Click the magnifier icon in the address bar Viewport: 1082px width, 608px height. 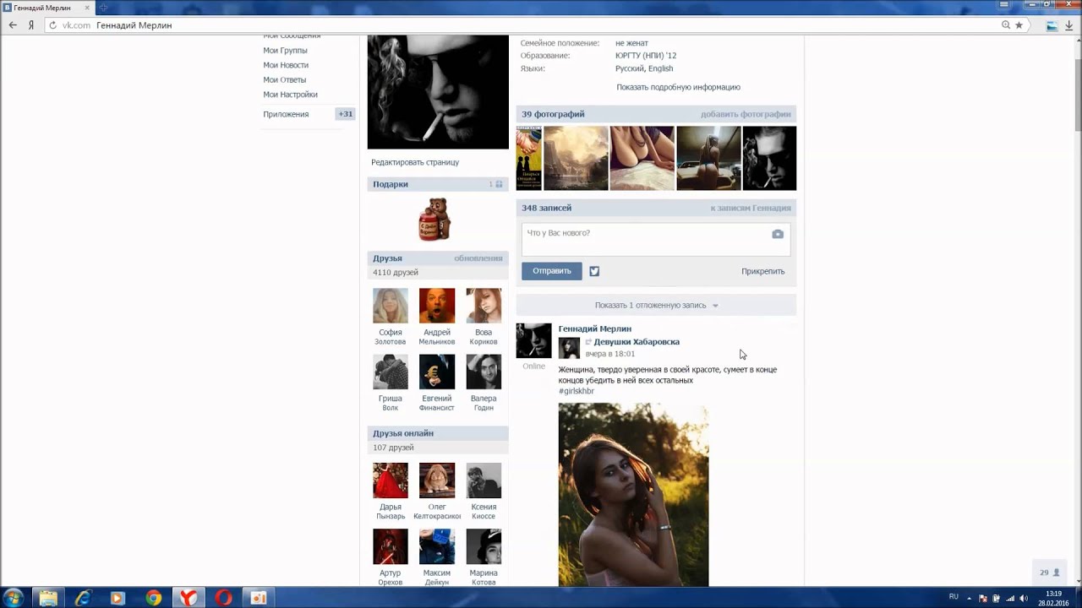click(x=1006, y=25)
